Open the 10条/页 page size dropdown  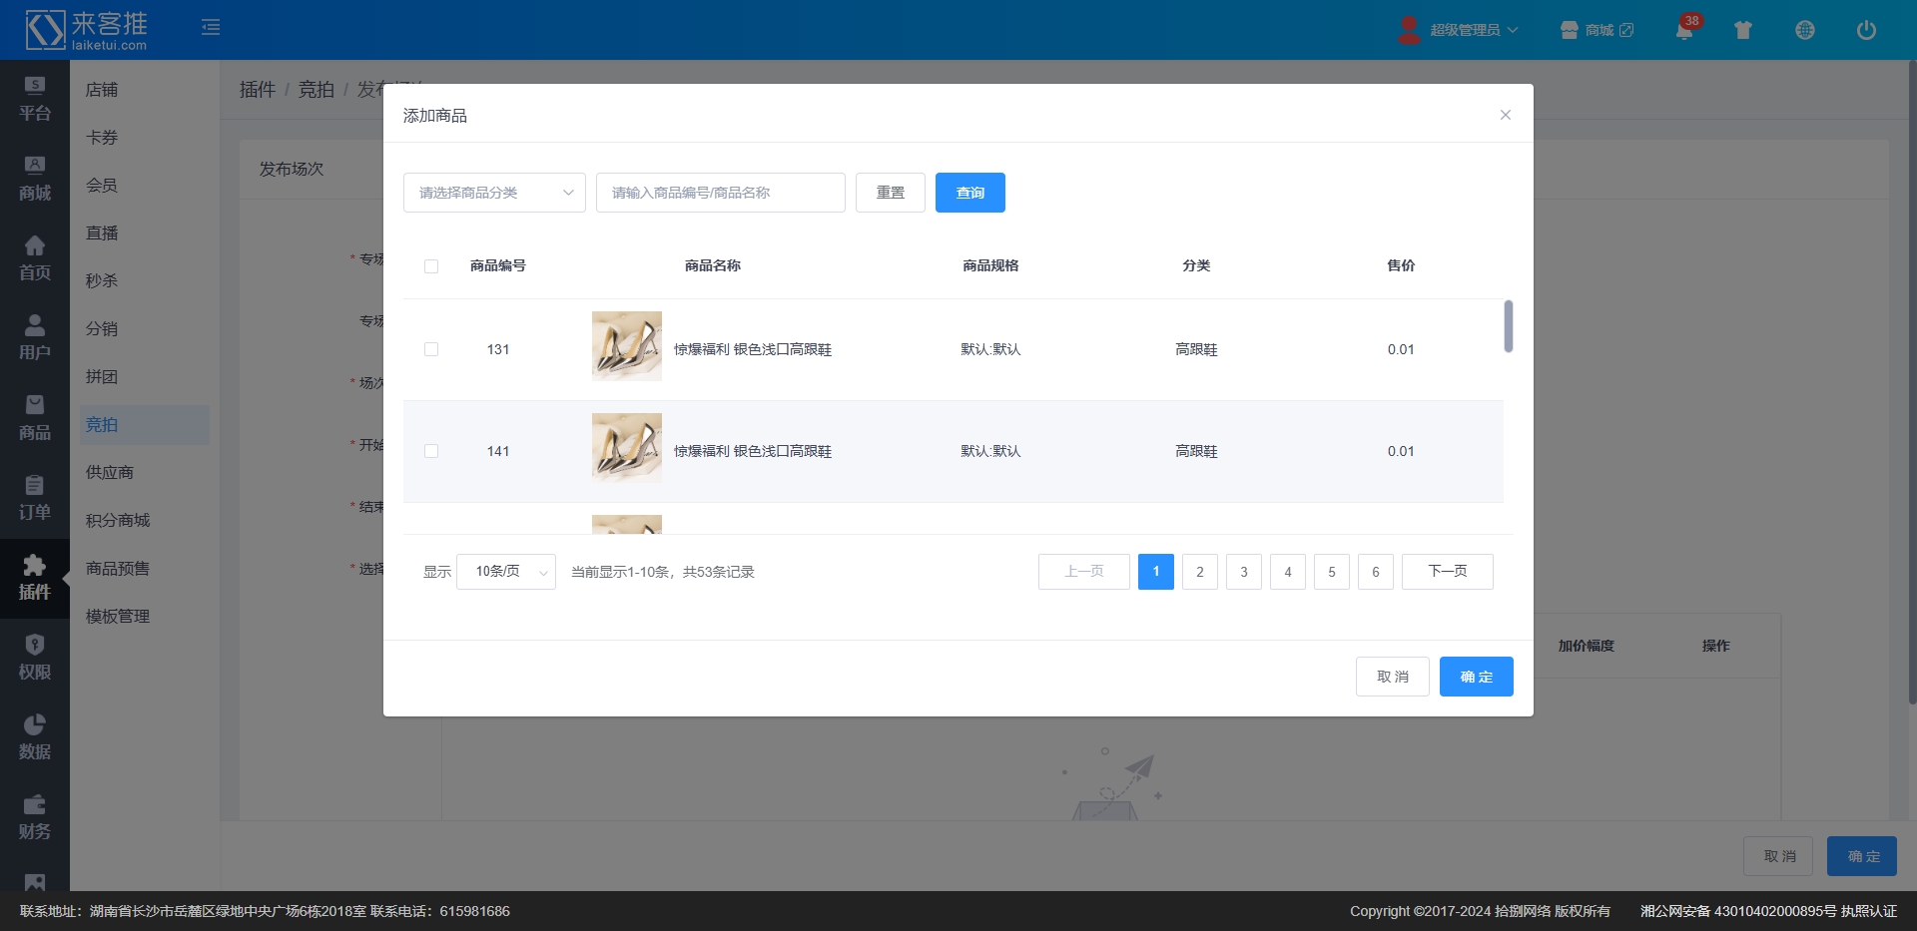click(x=505, y=572)
